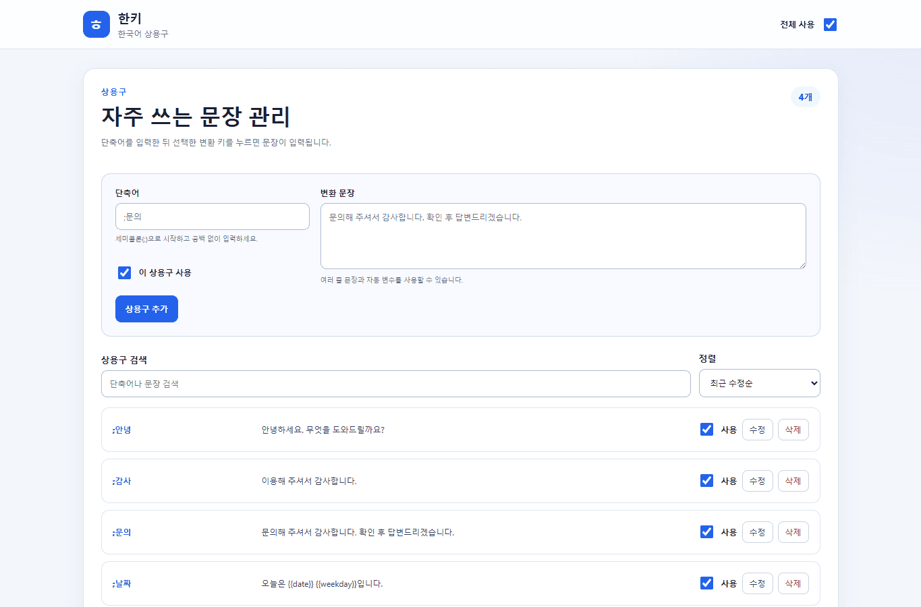
Task: Disable the ;안녕 phrase checkbox
Action: coord(706,430)
